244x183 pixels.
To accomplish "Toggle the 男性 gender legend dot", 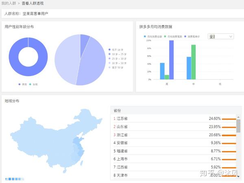I will point(20,84).
